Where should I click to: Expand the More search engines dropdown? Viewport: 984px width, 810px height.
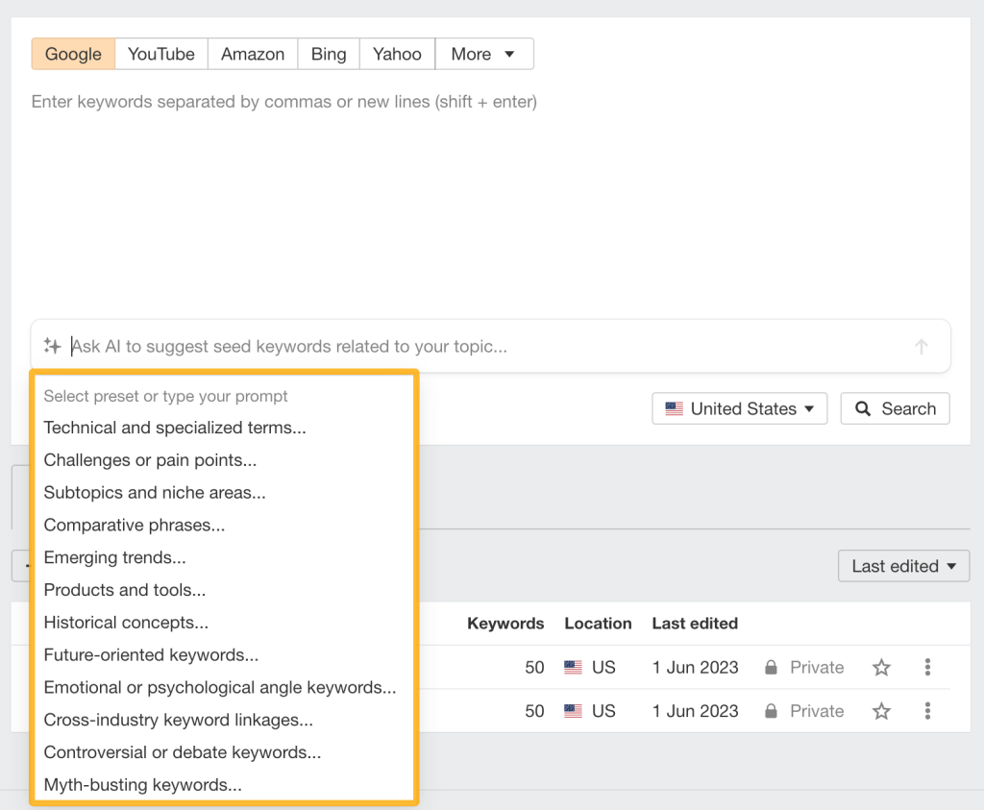click(483, 54)
